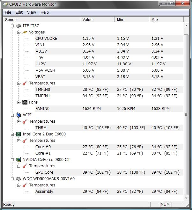Image resolution: width=192 pixels, height=210 pixels.
Task: Click the thermometer icon under WDC drive
Action: click(25, 185)
